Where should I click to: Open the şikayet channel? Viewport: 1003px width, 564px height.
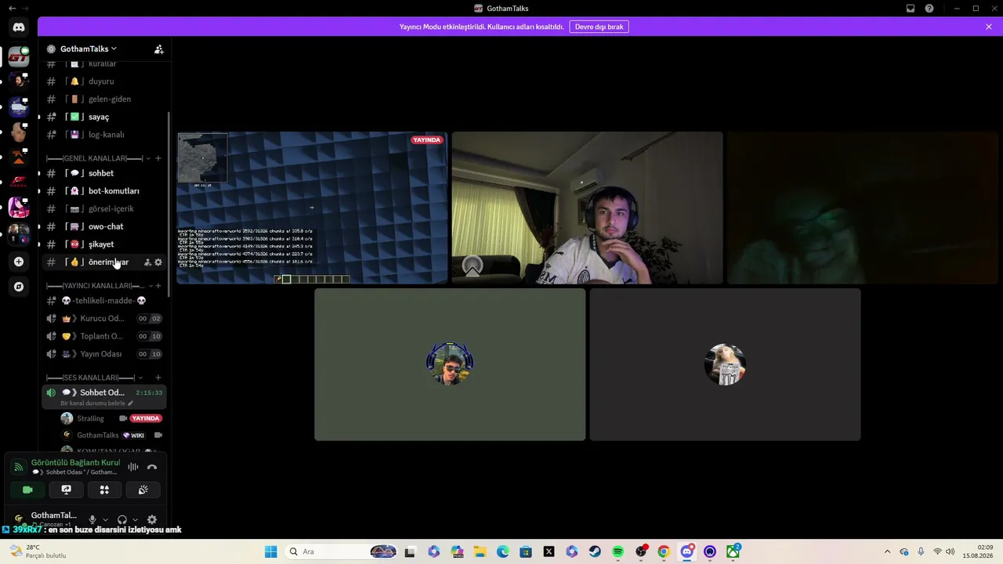coord(104,244)
